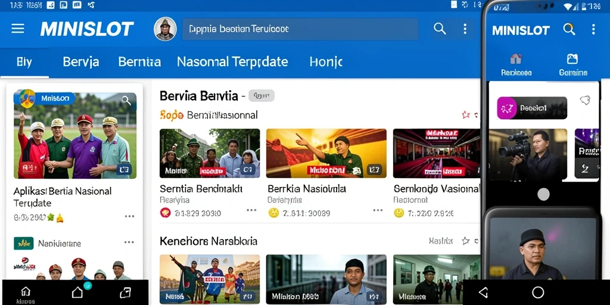The image size is (610, 305).
Task: Open the bottom phone portrait of man in cap
Action: 543,247
